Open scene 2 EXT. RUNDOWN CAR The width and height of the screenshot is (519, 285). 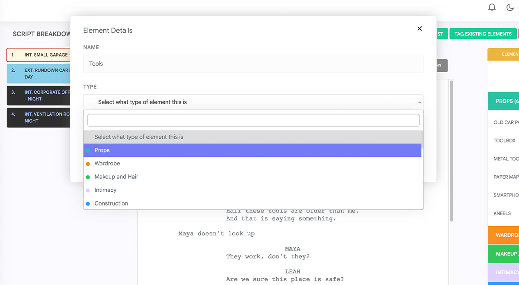tap(38, 73)
